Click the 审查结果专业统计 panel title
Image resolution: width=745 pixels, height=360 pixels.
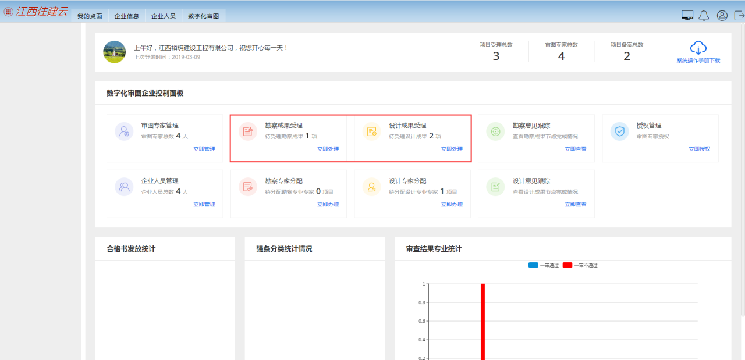pos(434,249)
